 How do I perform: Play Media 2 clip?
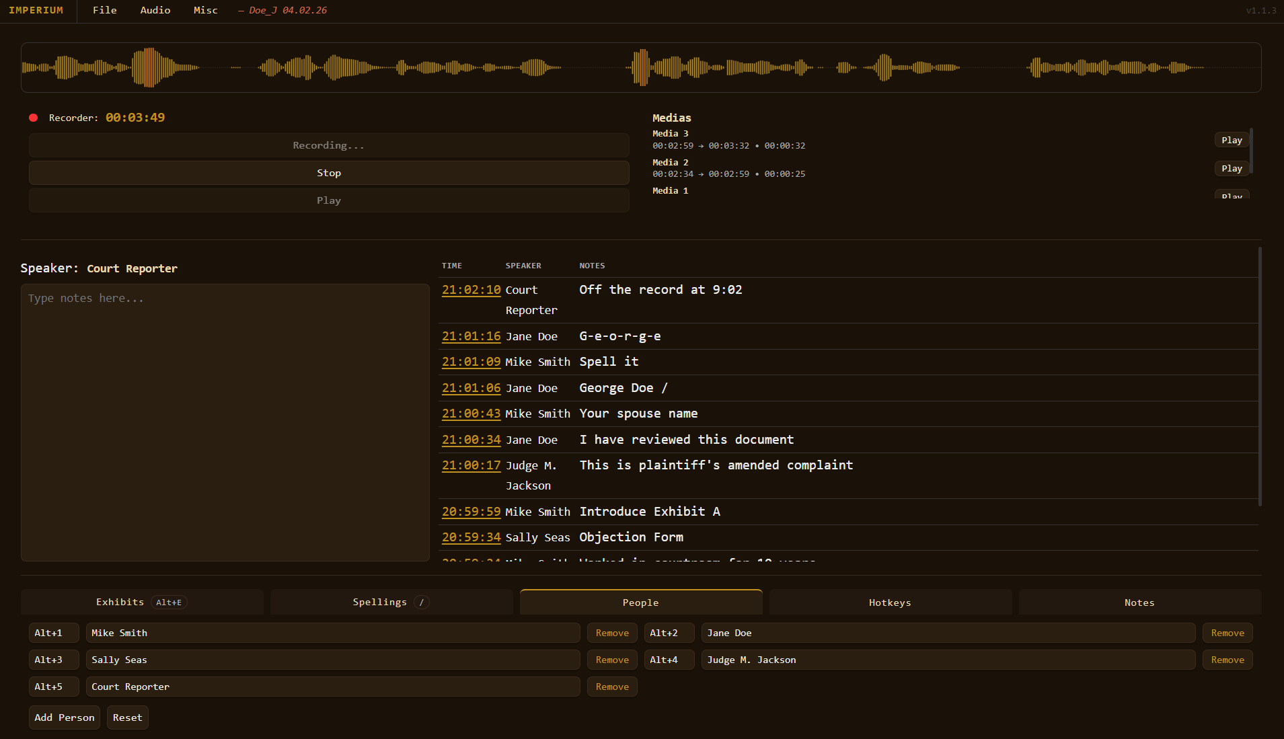(1231, 168)
